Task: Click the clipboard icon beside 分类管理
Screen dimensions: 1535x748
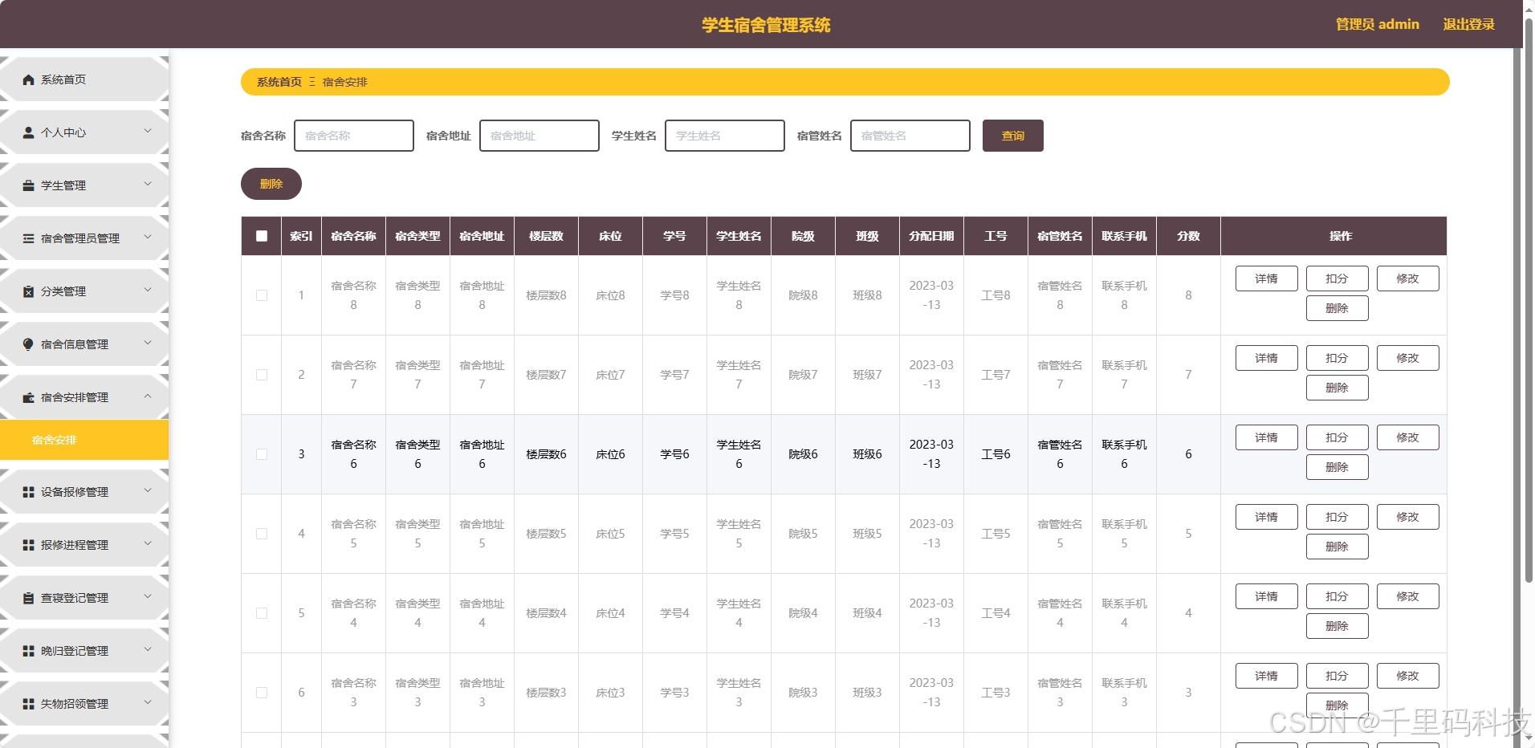Action: click(x=29, y=291)
